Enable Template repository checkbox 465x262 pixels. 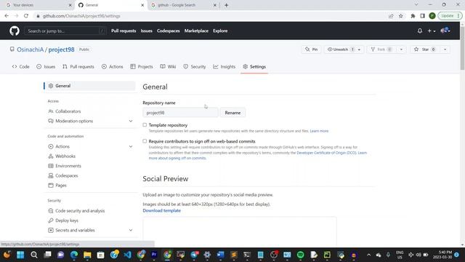pyautogui.click(x=145, y=125)
